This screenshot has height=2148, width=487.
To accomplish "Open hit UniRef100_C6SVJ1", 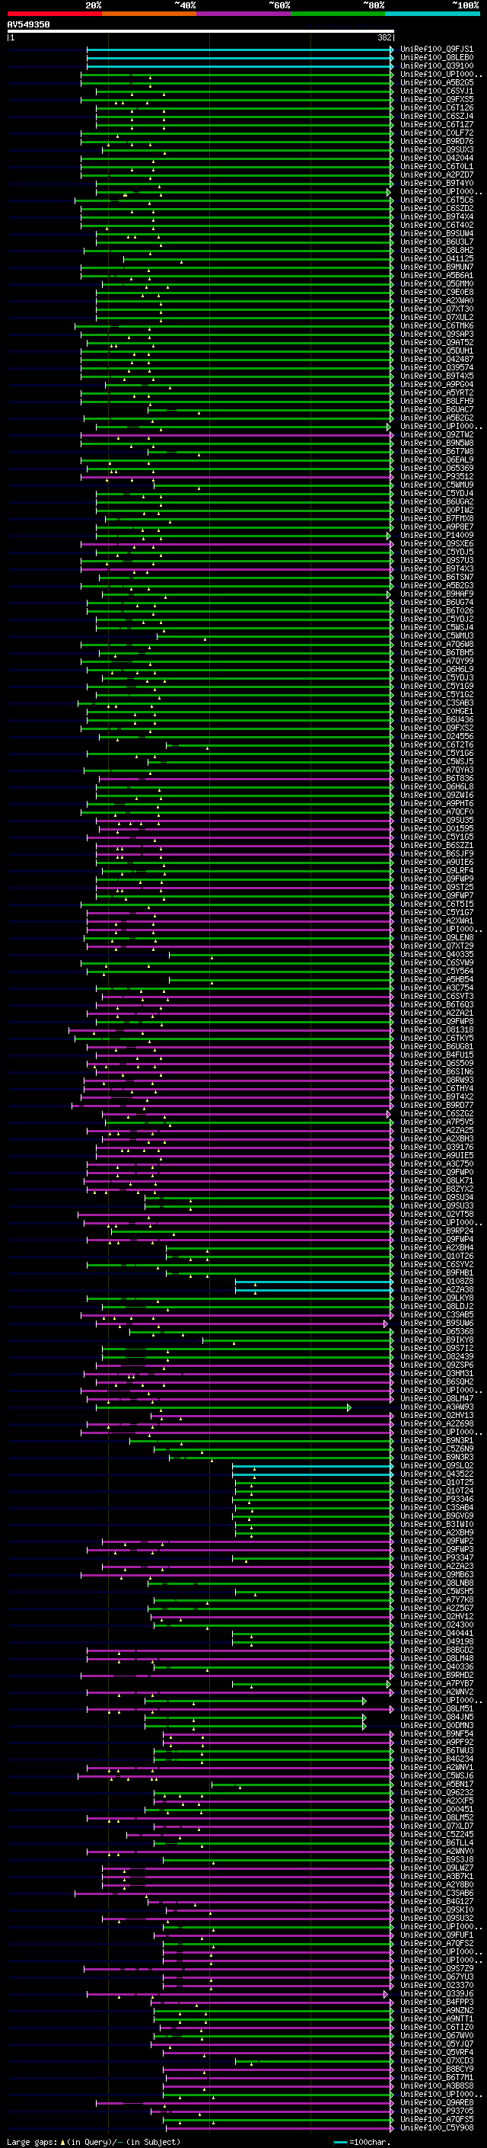I will [437, 91].
